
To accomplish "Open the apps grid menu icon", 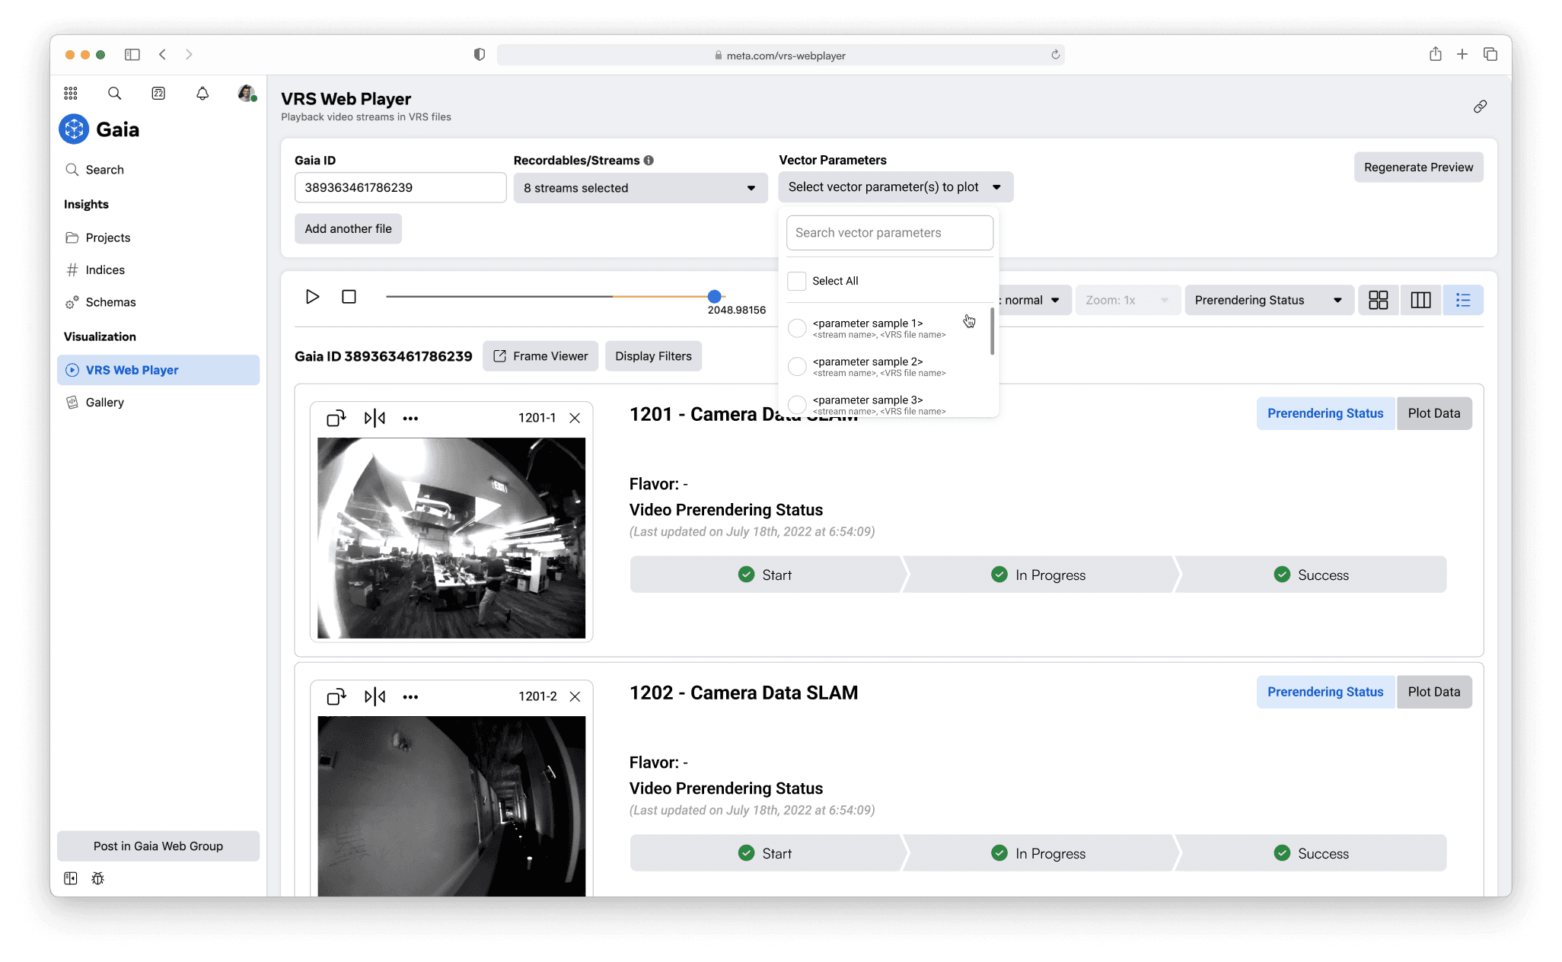I will [x=71, y=93].
